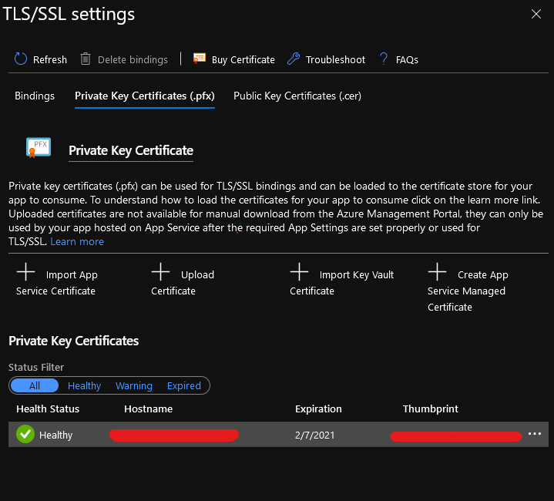Filter certificates by Warning status
Viewport: 554px width, 501px height.
(x=134, y=385)
